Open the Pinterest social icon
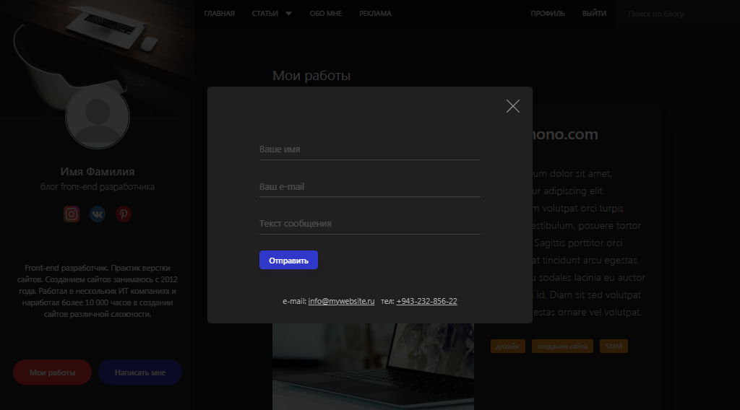This screenshot has height=410, width=740. 123,214
